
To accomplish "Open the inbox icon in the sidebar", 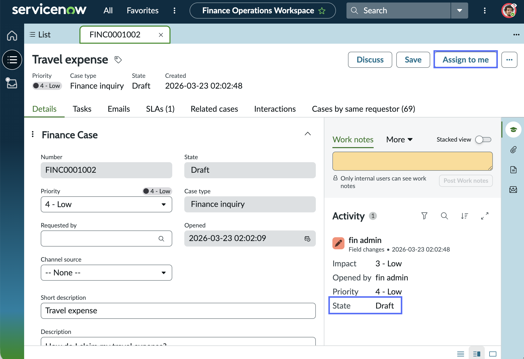I will [x=12, y=83].
